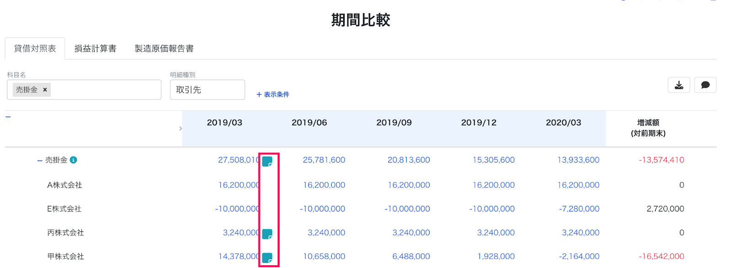The image size is (732, 268).
Task: Open the 売掛金 amount 13,933,600
Action: coord(578,160)
